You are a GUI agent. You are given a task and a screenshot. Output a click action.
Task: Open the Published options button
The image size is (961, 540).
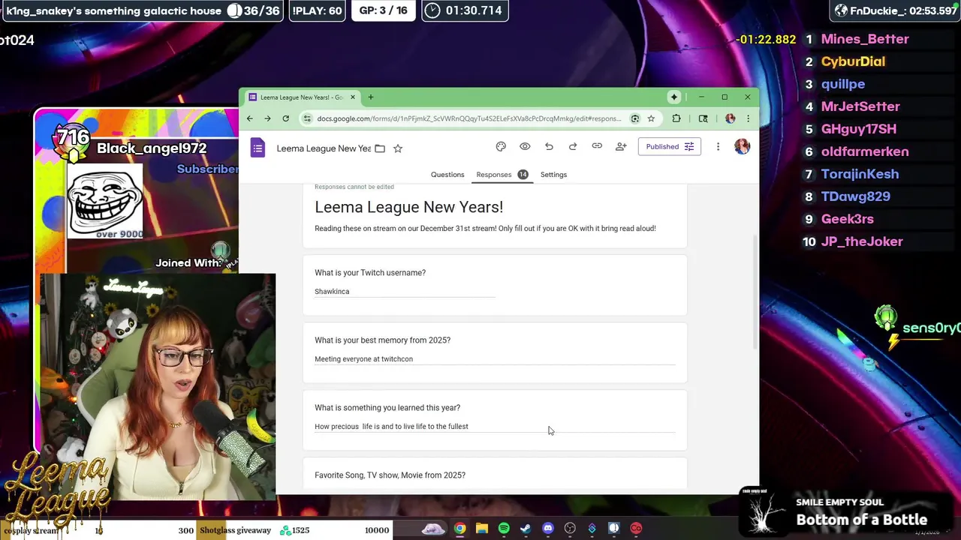click(670, 146)
